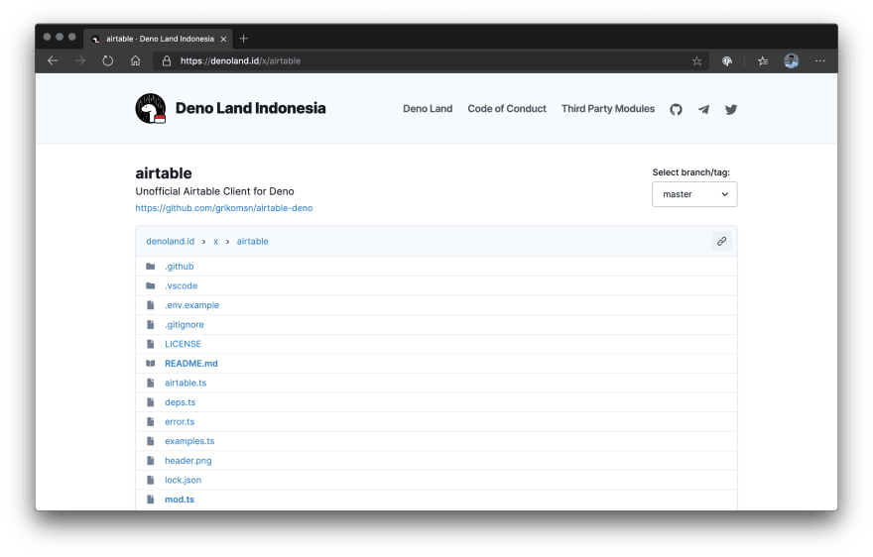
Task: Click the x breadcrumb
Action: point(215,242)
